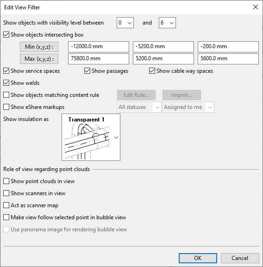Click the Min x field showing -12000.0 mm

tap(99, 47)
